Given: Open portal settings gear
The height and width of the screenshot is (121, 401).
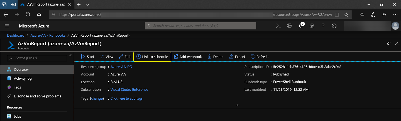Looking at the screenshot, I should [312, 26].
